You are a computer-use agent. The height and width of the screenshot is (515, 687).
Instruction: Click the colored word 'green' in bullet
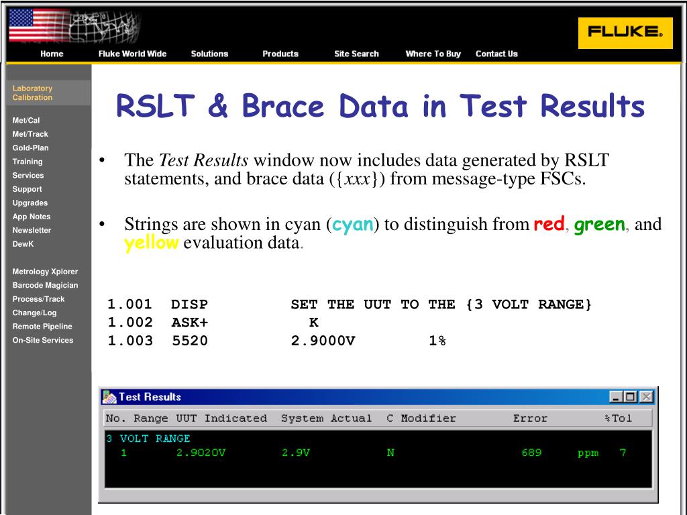(x=600, y=225)
